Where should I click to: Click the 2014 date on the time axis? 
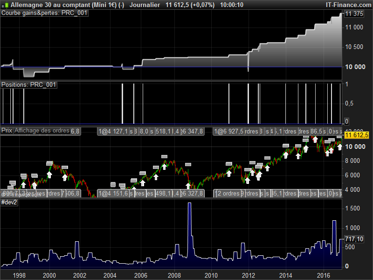(285, 275)
